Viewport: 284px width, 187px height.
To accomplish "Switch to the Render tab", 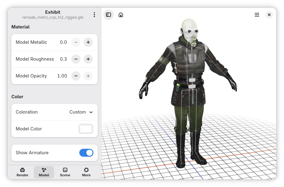I will pyautogui.click(x=22, y=172).
